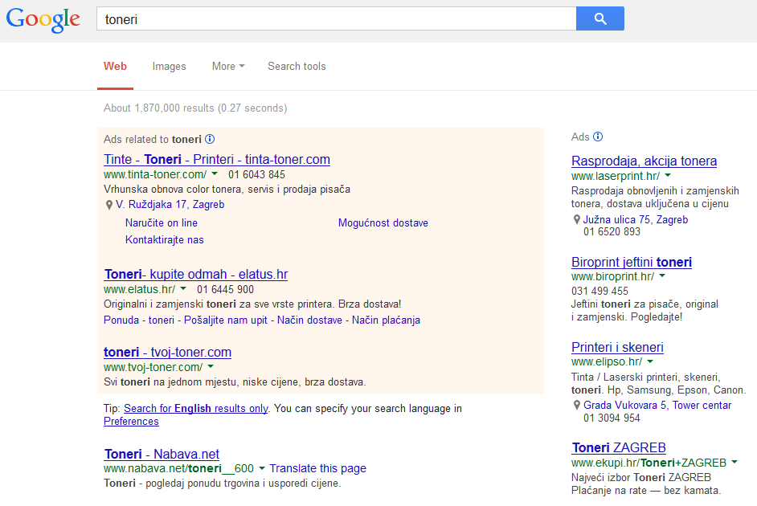The width and height of the screenshot is (757, 506).
Task: Click Pošaljite nam upit sitelink
Action: pyautogui.click(x=226, y=320)
